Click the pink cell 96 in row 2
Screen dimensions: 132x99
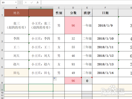click(x=73, y=25)
